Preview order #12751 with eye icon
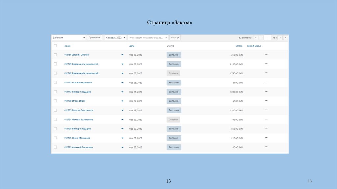This screenshot has width=337, height=189. coord(122,55)
